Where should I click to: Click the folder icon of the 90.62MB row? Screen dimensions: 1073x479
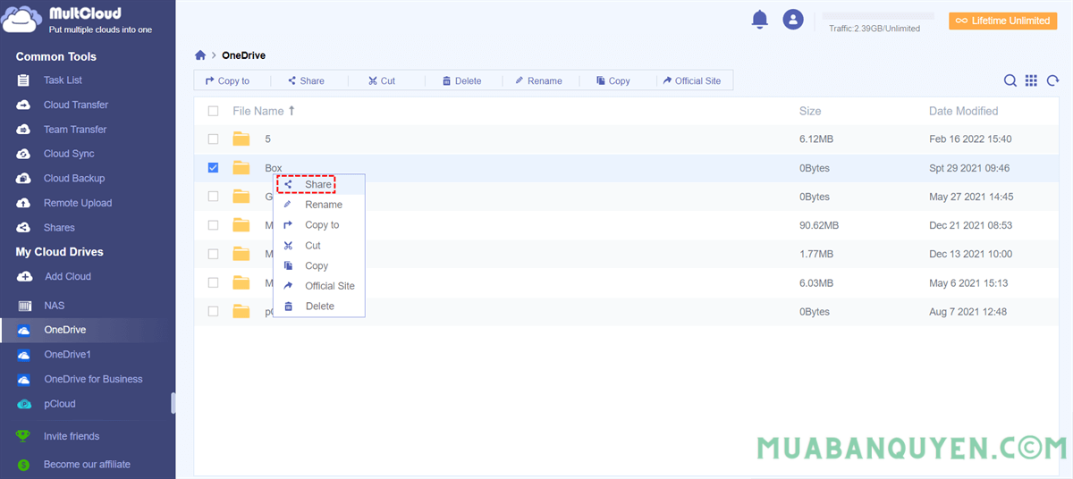(241, 225)
